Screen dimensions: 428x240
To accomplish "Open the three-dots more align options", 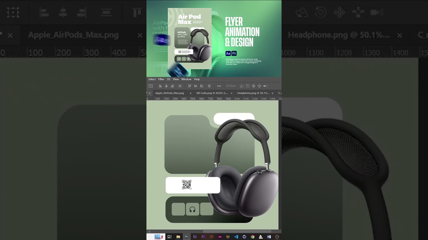I will (x=219, y=86).
